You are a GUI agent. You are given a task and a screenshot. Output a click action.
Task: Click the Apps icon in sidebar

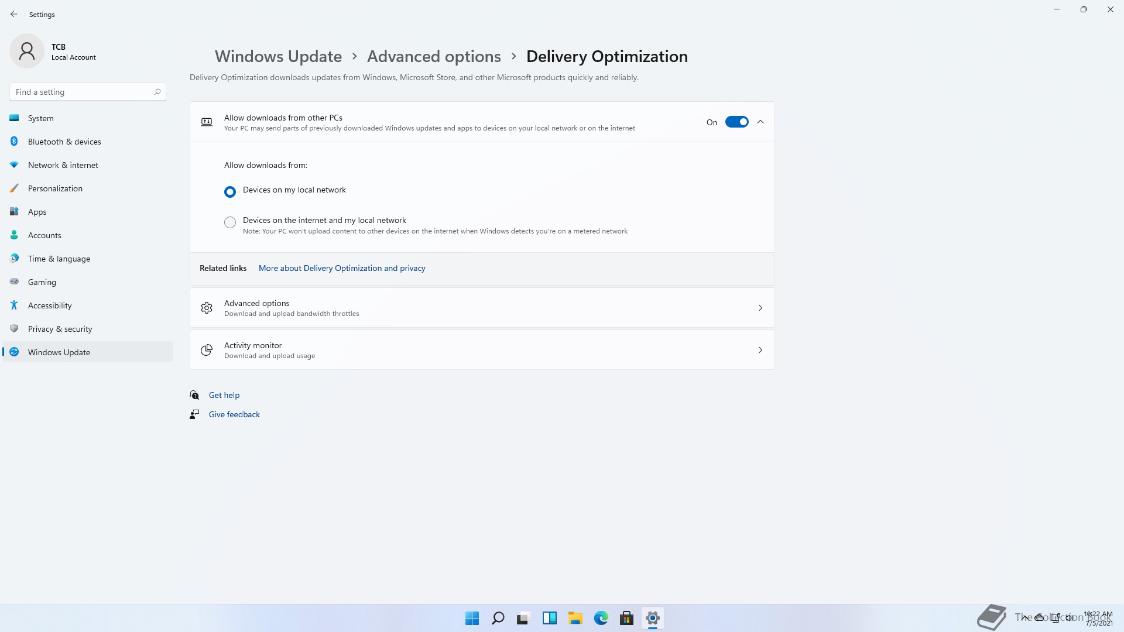pyautogui.click(x=14, y=212)
